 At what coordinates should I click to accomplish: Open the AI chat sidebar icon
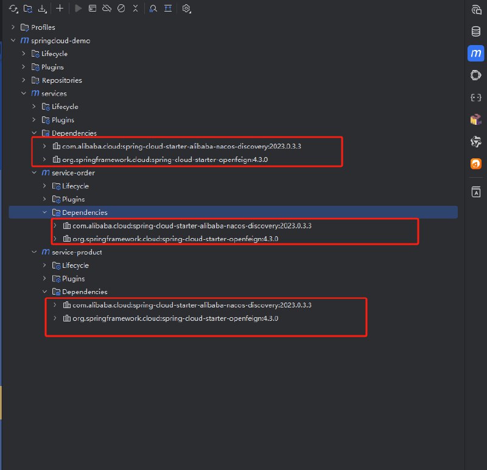476,9
